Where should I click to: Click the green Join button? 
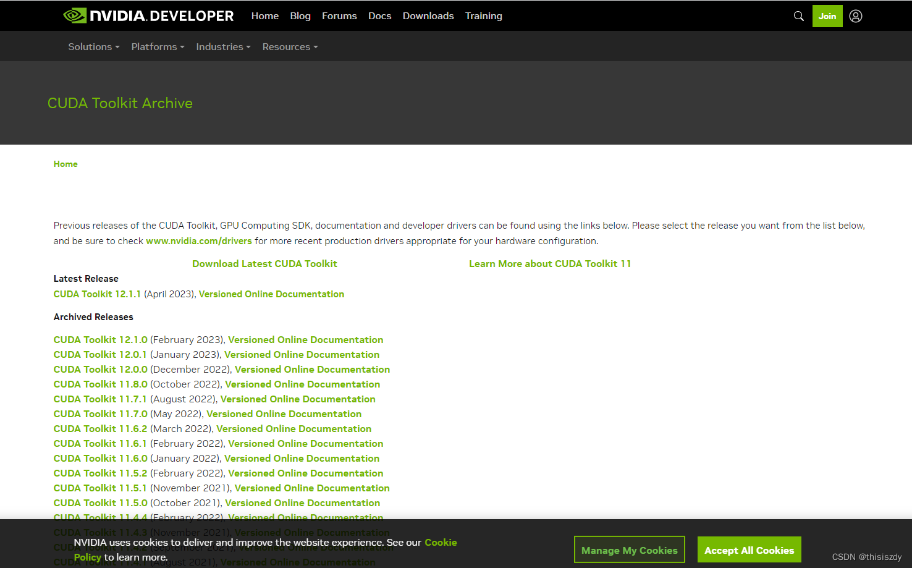click(827, 16)
